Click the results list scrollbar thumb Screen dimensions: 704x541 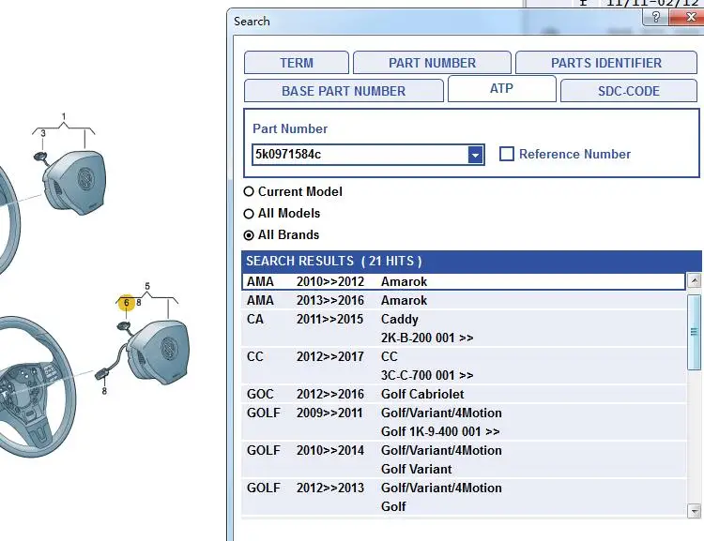click(694, 333)
